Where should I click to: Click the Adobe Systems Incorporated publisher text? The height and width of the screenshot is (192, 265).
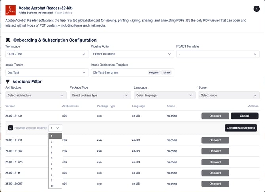(36, 13)
